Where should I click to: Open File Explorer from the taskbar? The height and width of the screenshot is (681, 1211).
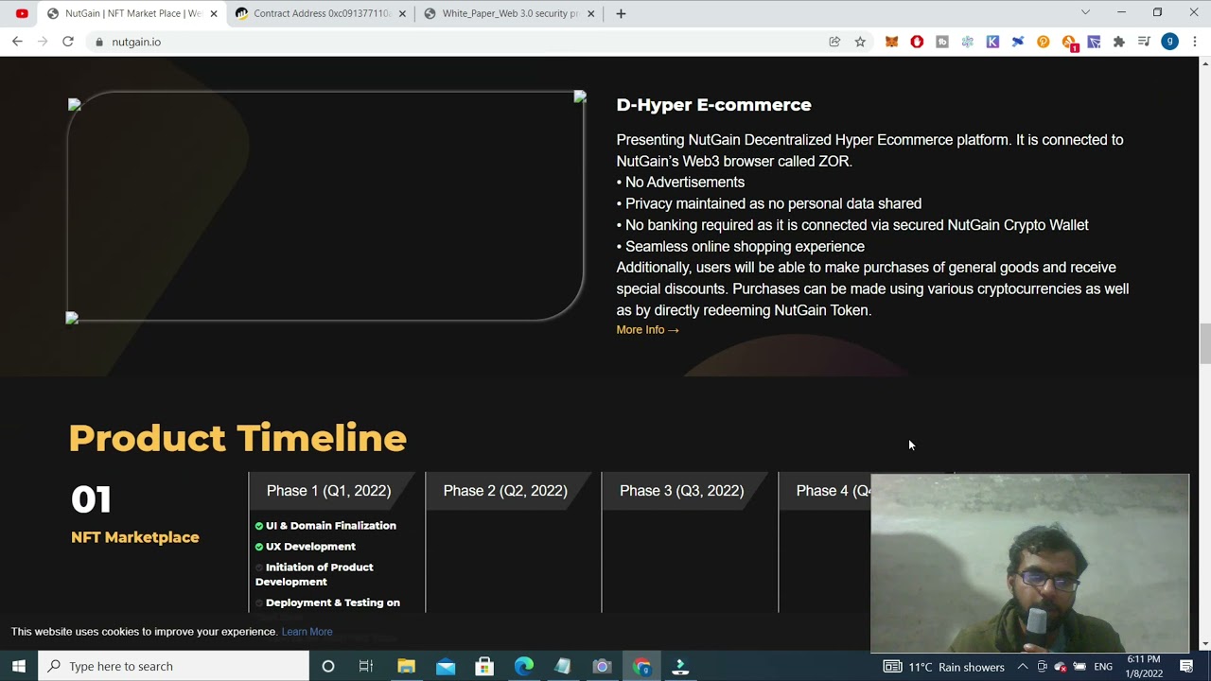406,666
